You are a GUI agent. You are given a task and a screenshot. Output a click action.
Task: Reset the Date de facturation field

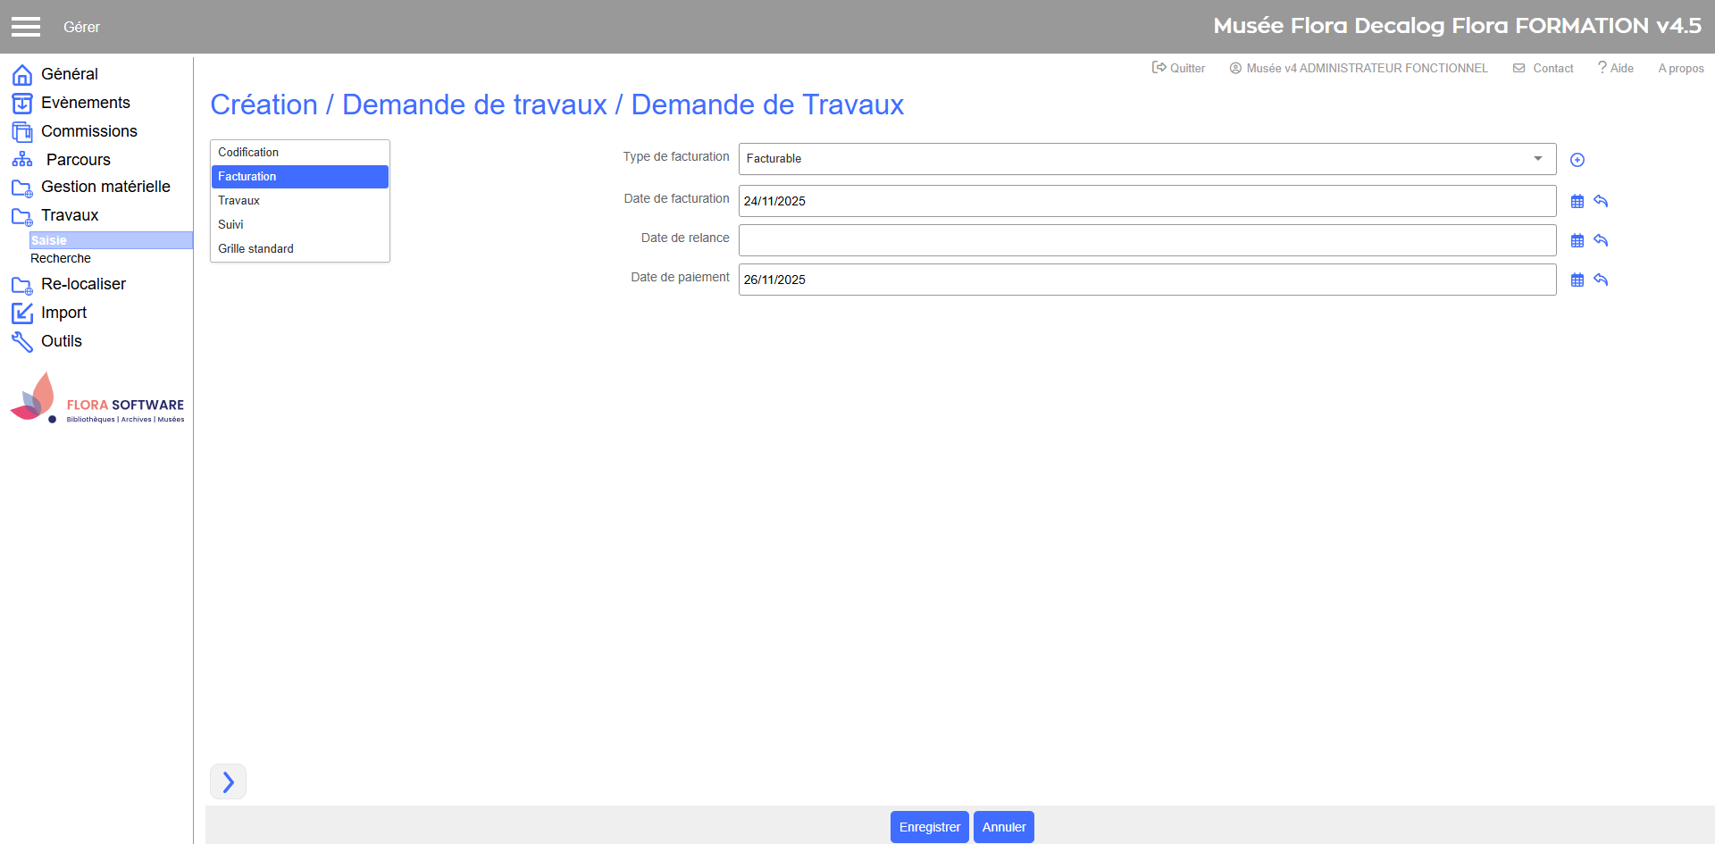[1601, 202]
